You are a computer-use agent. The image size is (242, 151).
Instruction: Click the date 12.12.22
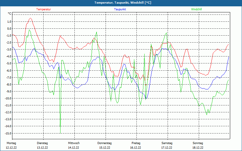pos(11,148)
